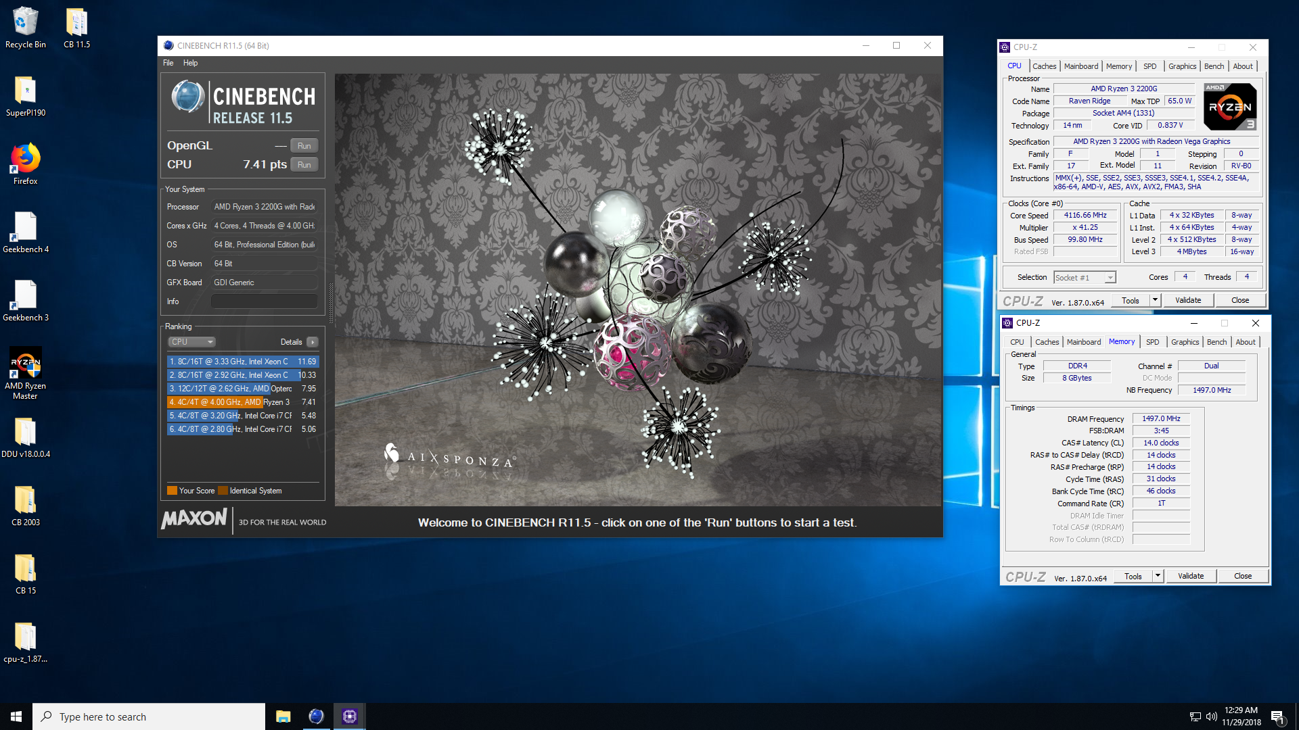Screen dimensions: 1299x730
Task: Open the Socket #1 selection dropdown
Action: pos(1085,278)
